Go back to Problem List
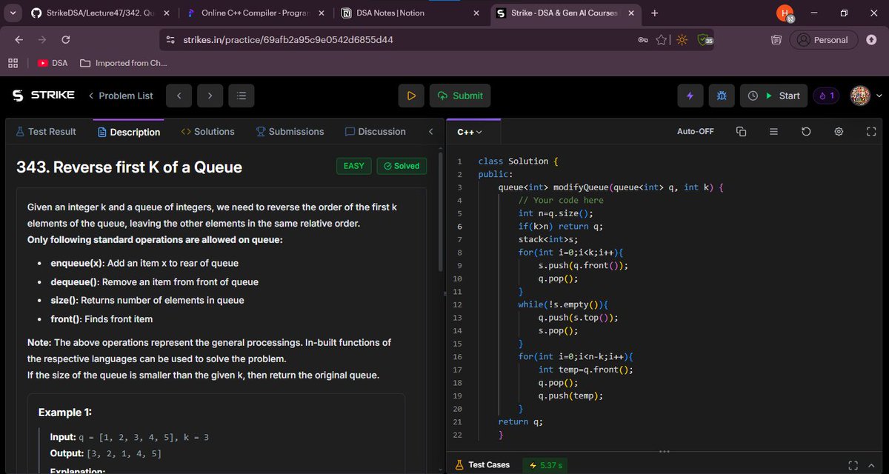 (121, 96)
